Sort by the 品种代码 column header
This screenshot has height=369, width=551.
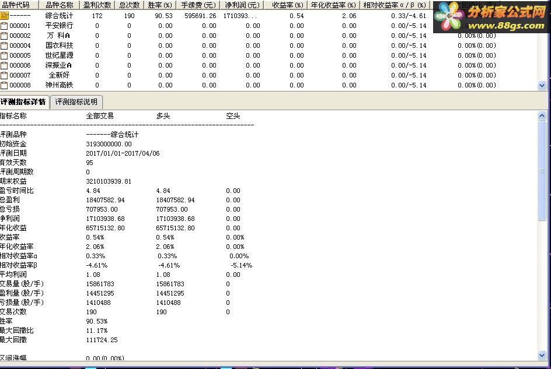click(19, 5)
